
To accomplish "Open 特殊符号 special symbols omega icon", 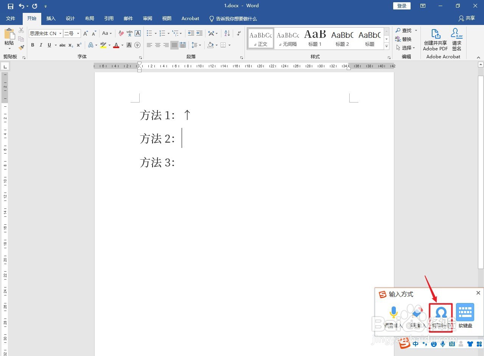I will point(441,317).
